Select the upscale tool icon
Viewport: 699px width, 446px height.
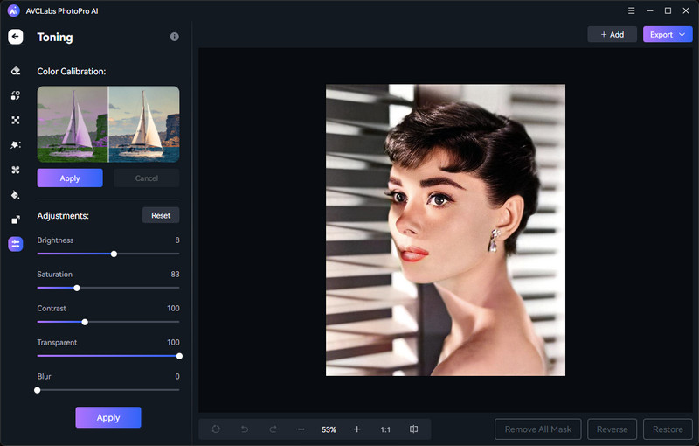pos(16,220)
